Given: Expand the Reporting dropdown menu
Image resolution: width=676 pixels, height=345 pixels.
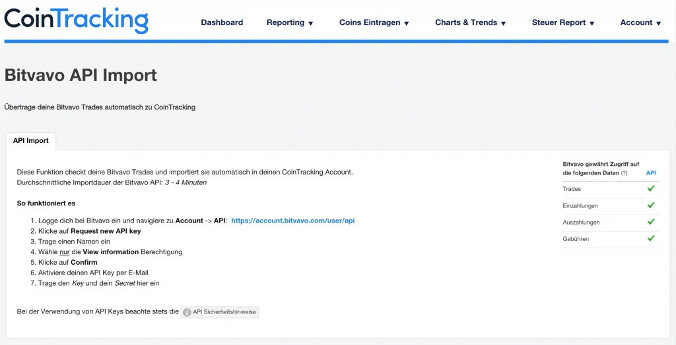Looking at the screenshot, I should coord(290,22).
